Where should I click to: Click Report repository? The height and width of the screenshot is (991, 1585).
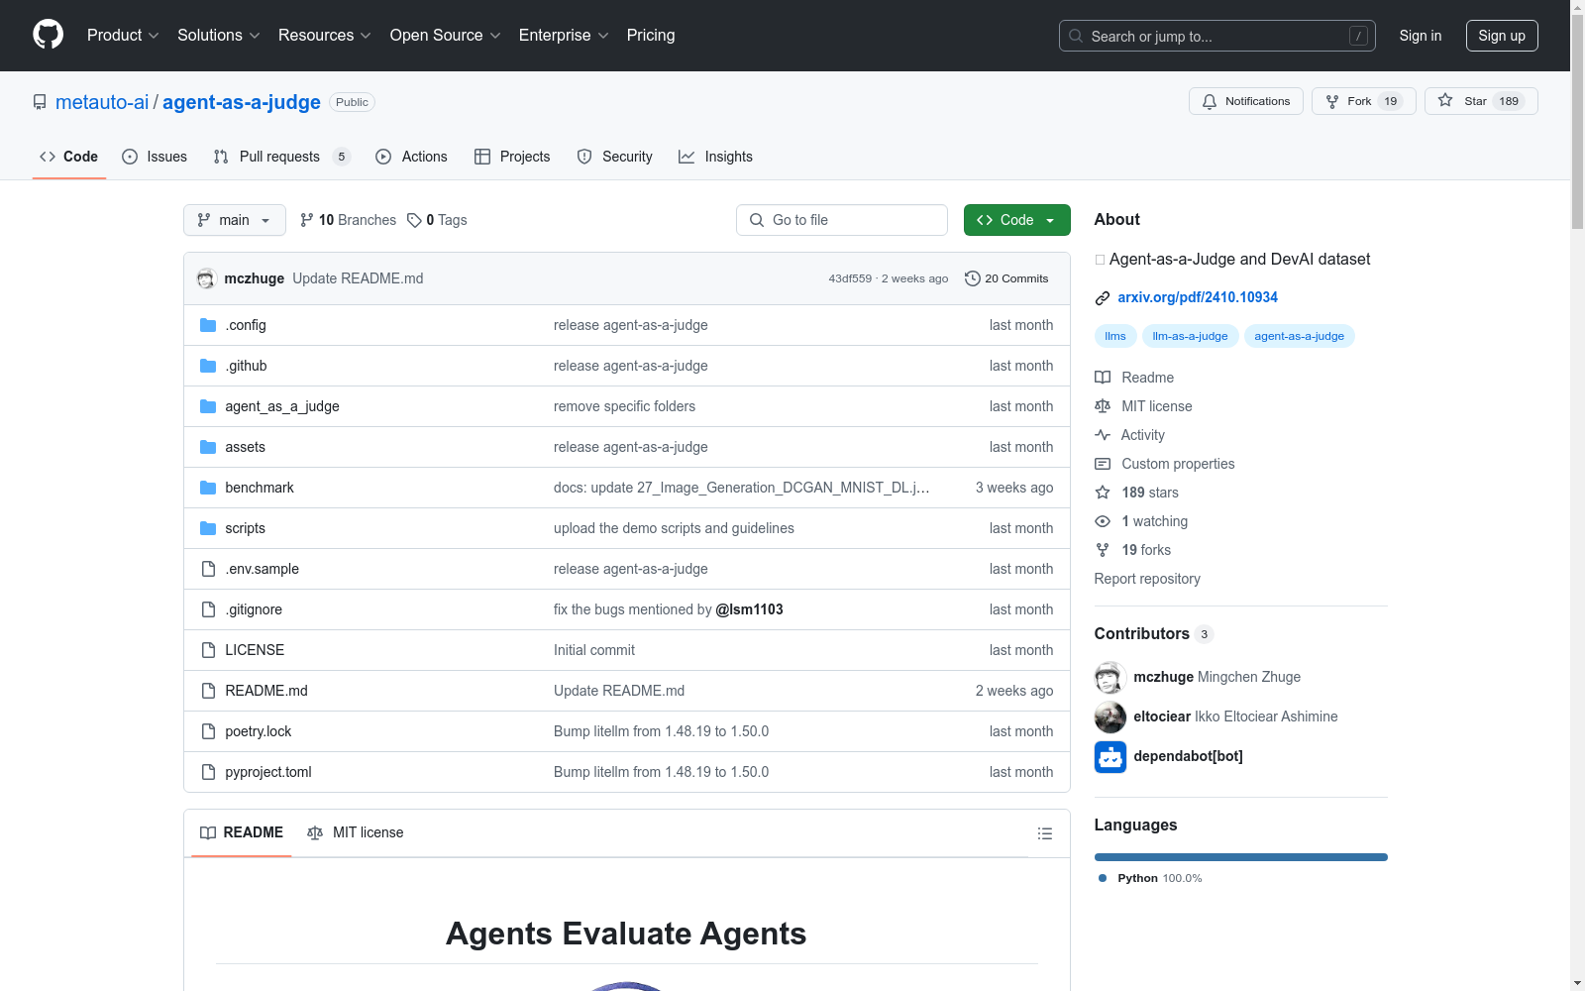1147,579
